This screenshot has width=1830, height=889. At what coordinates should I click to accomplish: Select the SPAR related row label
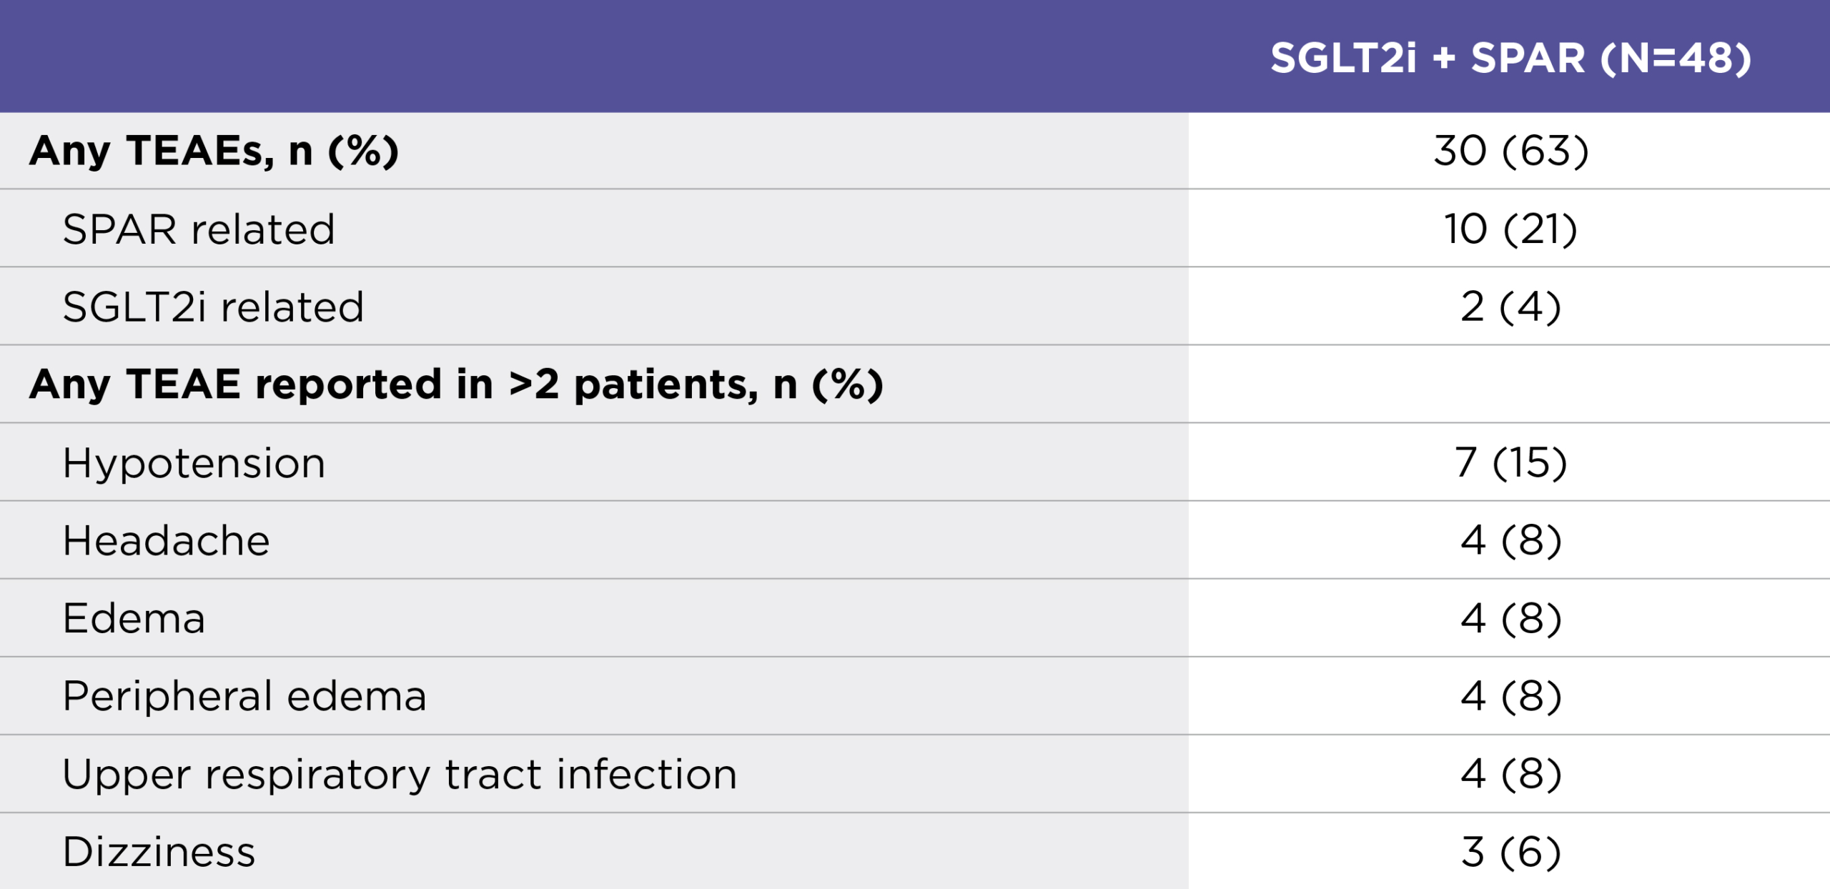pos(199,229)
